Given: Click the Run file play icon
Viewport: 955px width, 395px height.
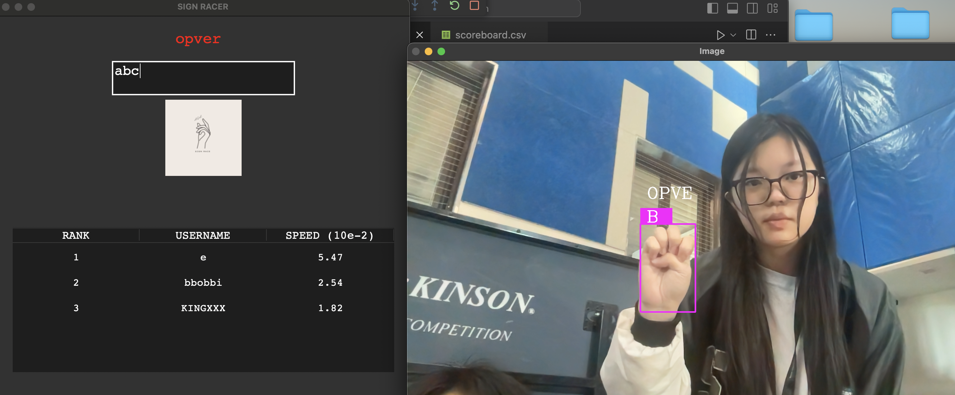Looking at the screenshot, I should coord(720,35).
